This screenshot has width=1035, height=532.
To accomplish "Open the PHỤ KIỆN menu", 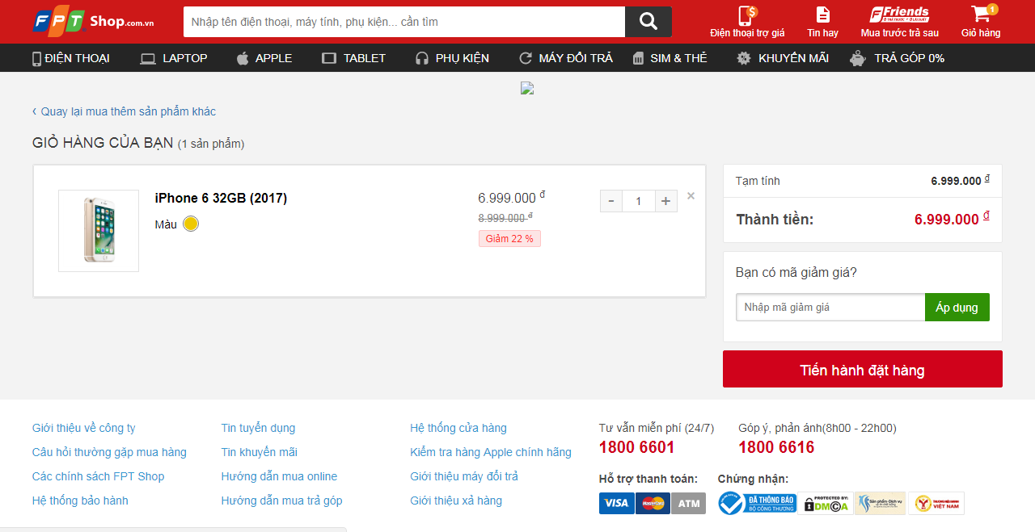I will coord(452,58).
